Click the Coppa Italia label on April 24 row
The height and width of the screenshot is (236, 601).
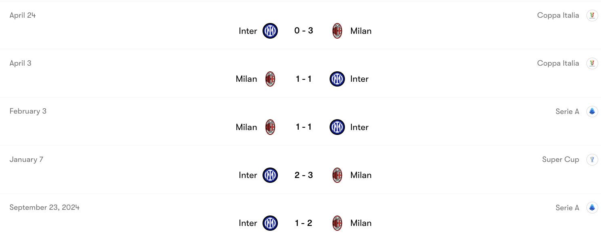[558, 15]
